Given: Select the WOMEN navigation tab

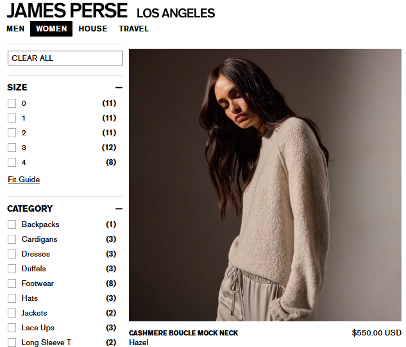Looking at the screenshot, I should [x=51, y=29].
